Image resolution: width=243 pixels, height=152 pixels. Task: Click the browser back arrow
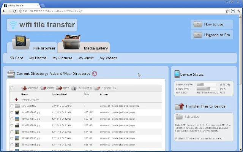[x=4, y=11]
